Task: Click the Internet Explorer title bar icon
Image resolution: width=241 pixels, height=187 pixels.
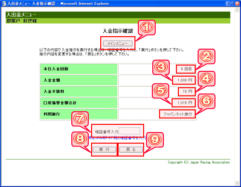Action: 3,3
